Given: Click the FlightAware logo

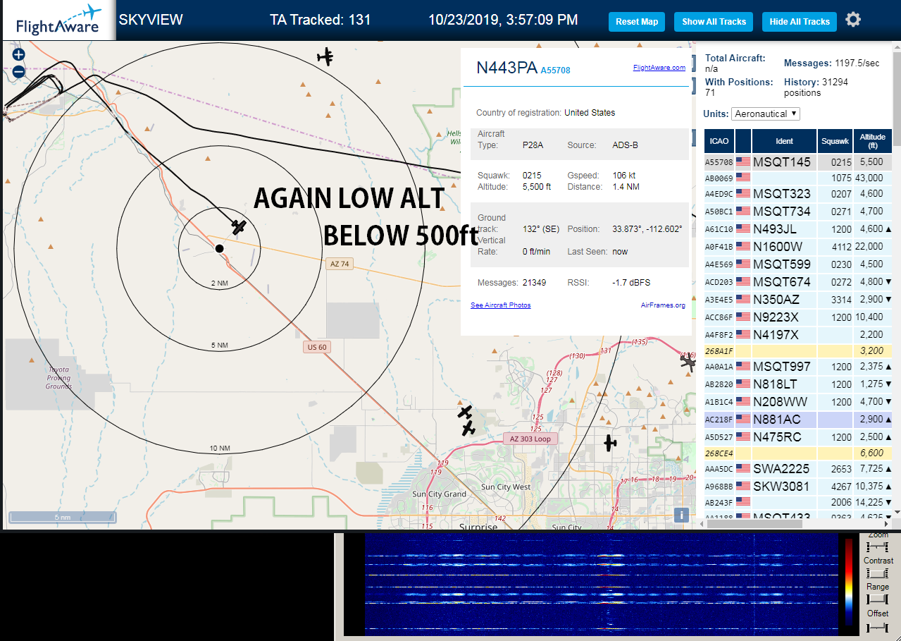Looking at the screenshot, I should pos(58,20).
